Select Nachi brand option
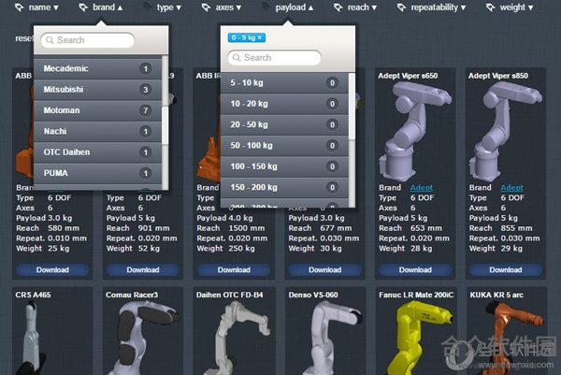The height and width of the screenshot is (375, 561). click(x=97, y=131)
